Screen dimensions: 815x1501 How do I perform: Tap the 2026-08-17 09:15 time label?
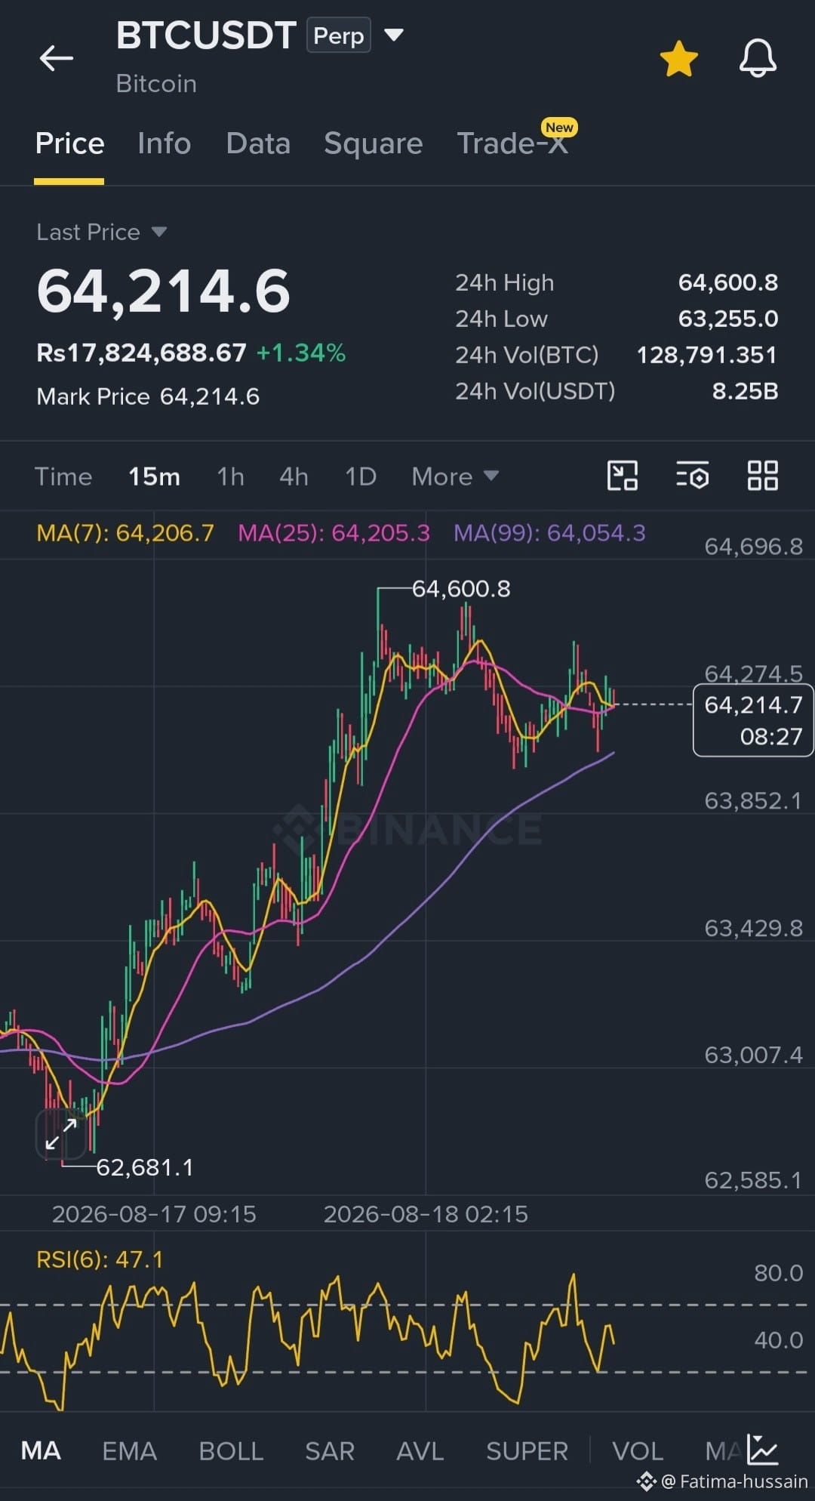(154, 1214)
